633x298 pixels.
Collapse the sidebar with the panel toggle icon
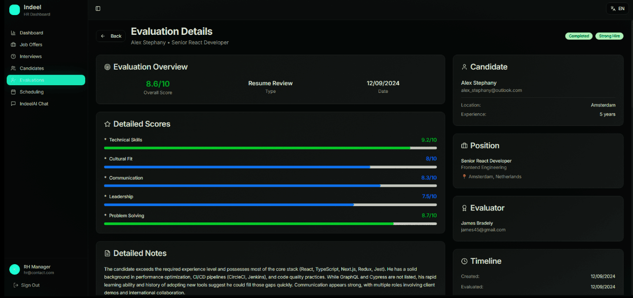(x=98, y=8)
